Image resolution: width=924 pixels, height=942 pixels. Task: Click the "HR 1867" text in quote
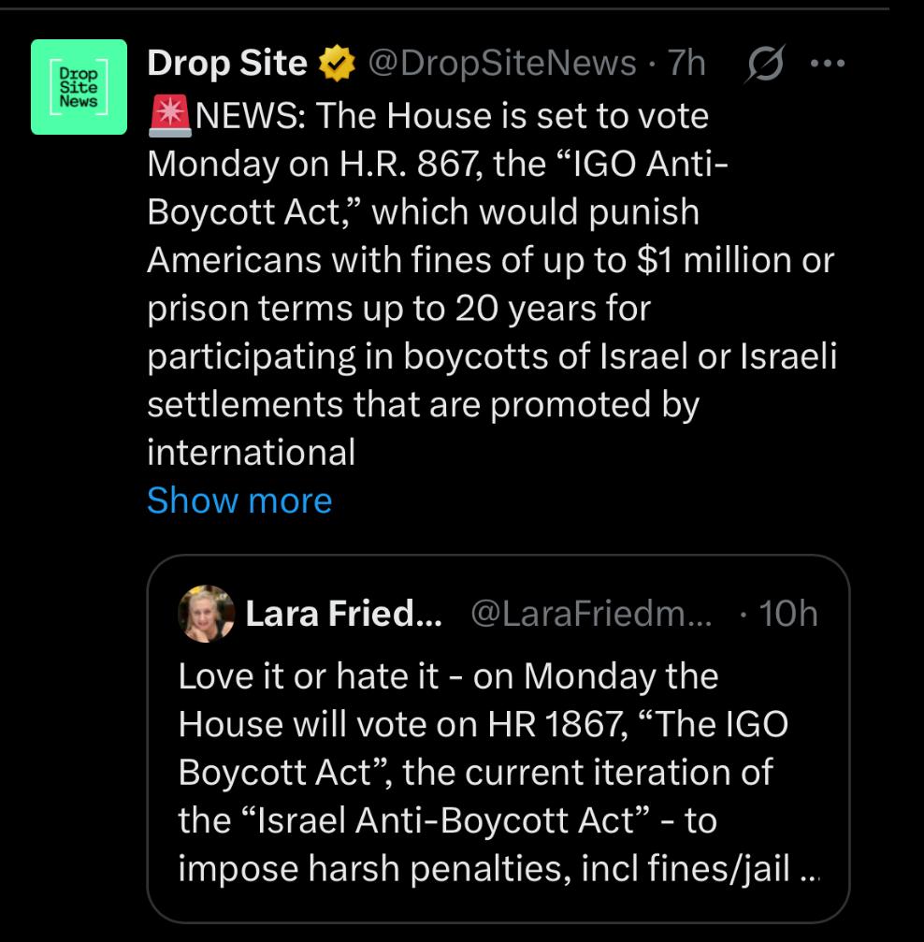pyautogui.click(x=555, y=725)
